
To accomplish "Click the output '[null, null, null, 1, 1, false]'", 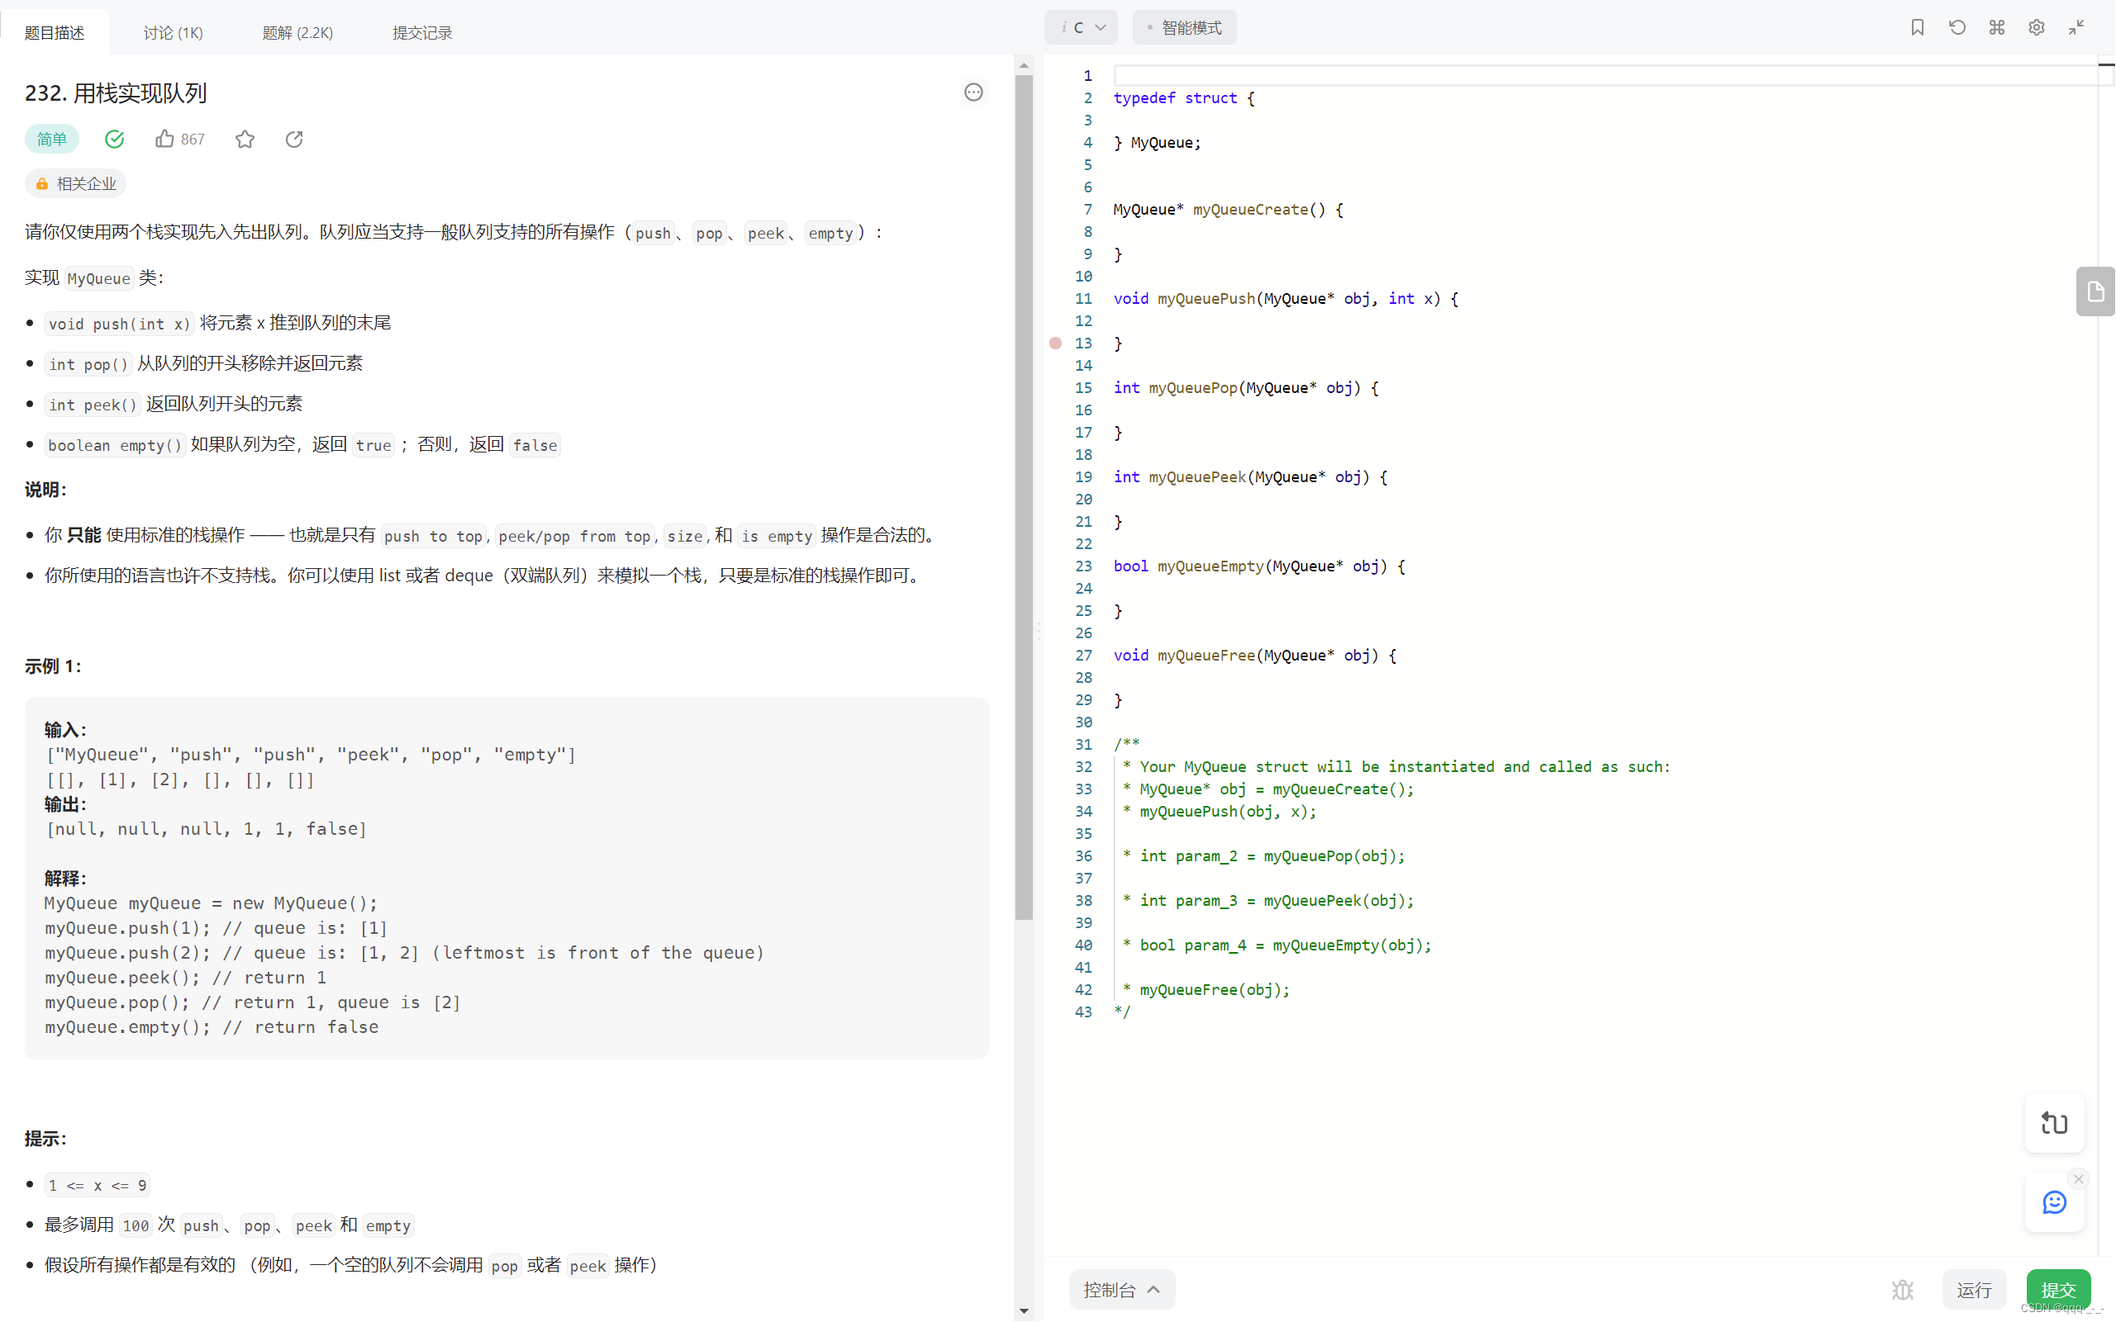I will pyautogui.click(x=207, y=829).
